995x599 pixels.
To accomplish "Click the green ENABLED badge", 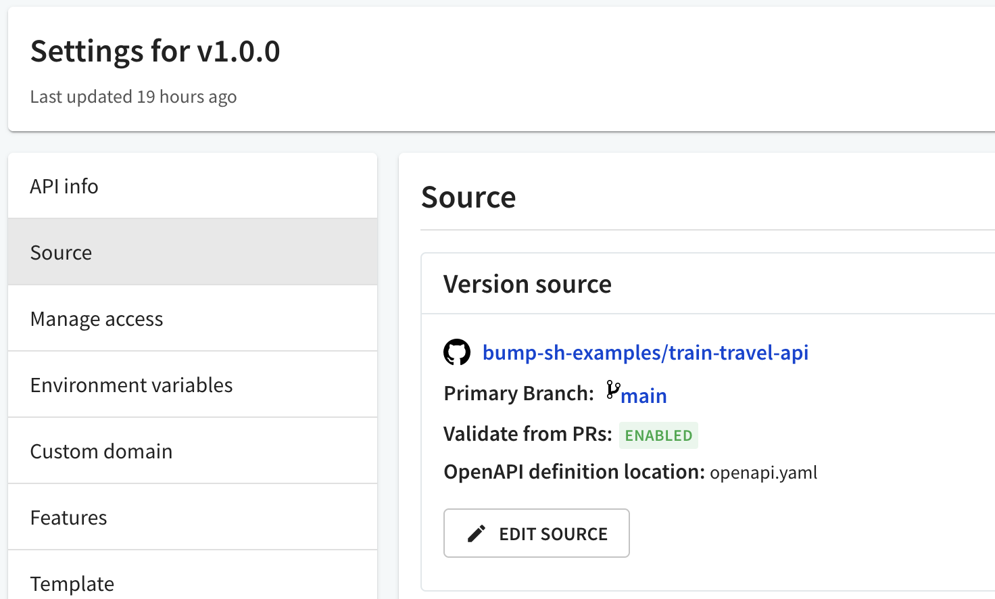I will click(658, 435).
